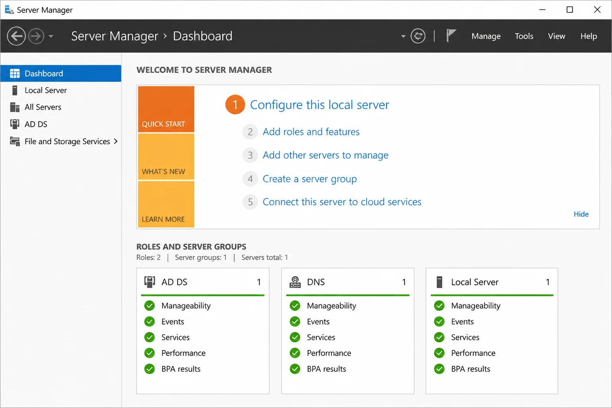Click the step 1 orange circle icon
The width and height of the screenshot is (612, 408).
pyautogui.click(x=235, y=104)
